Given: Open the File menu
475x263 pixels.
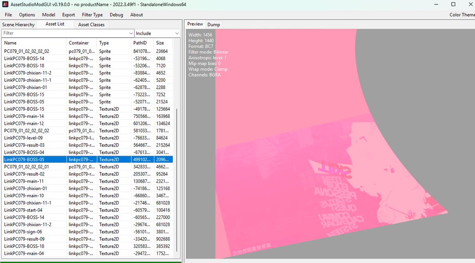Looking at the screenshot, I should click(x=8, y=15).
